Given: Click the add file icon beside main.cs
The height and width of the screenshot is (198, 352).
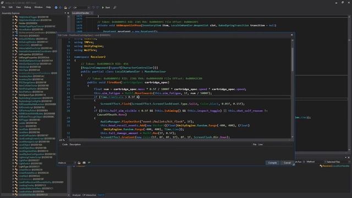Looking at the screenshot, I should tap(79, 163).
